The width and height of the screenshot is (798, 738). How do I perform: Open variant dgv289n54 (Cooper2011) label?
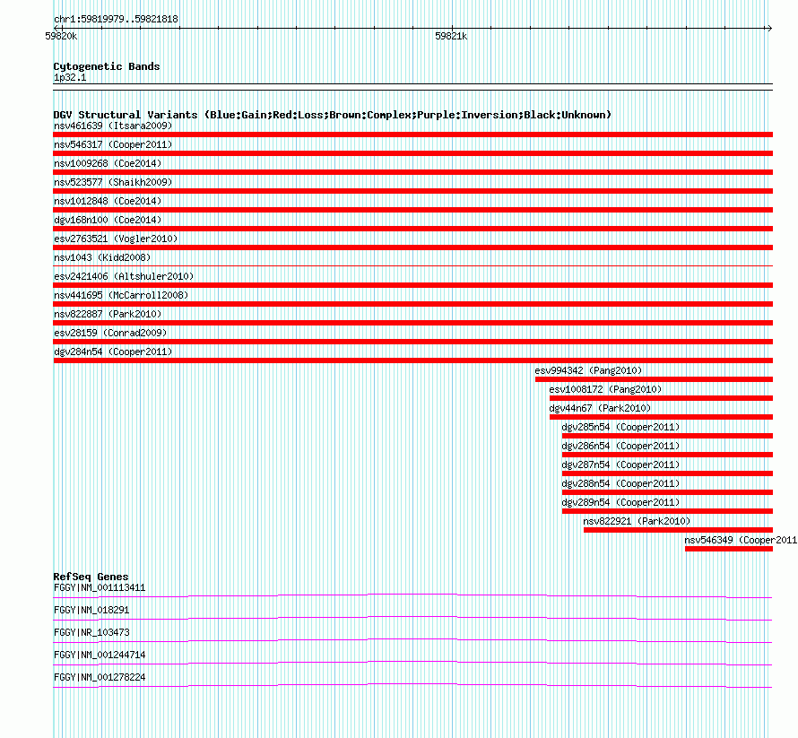620,502
